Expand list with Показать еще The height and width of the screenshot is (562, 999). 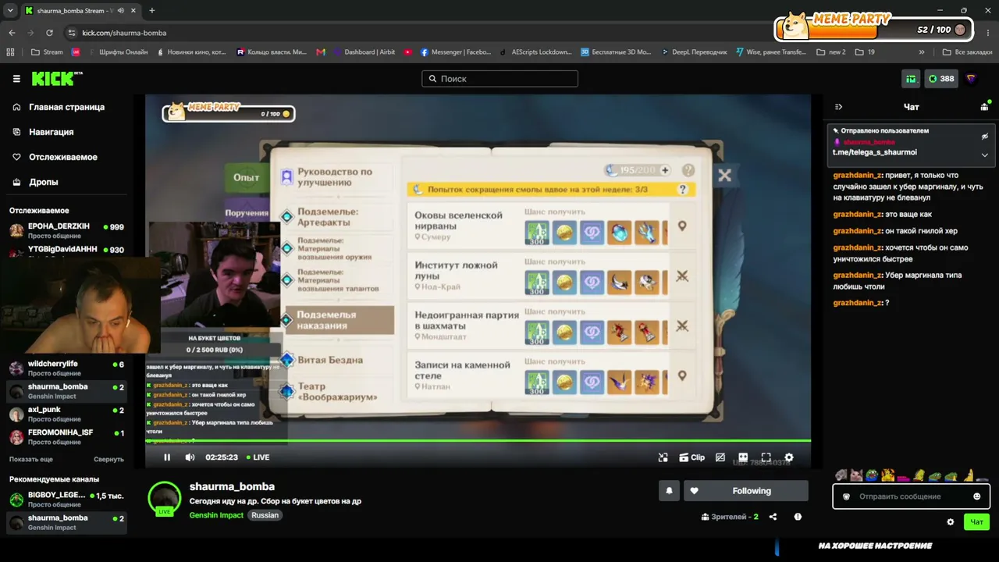tap(31, 460)
